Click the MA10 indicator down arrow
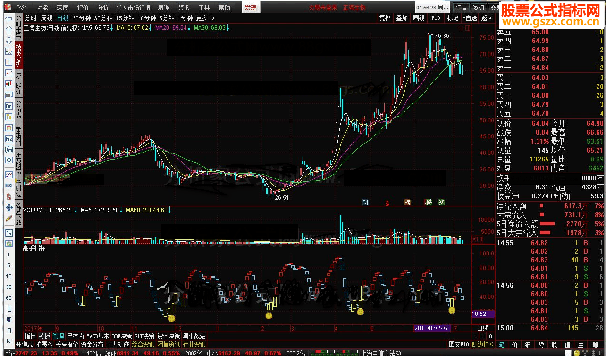 [x=151, y=28]
